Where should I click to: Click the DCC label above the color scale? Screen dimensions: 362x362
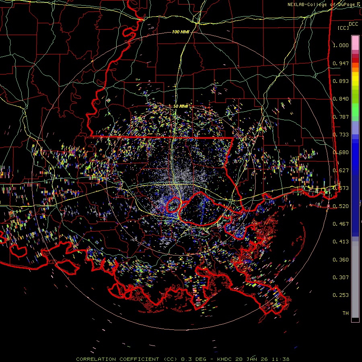pyautogui.click(x=353, y=24)
